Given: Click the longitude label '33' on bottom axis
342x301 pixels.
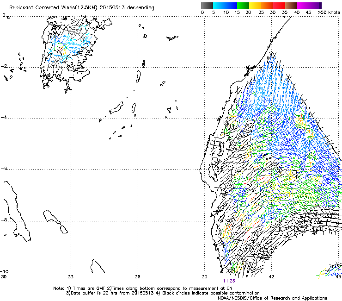Looking at the screenshot, I should point(71,277).
